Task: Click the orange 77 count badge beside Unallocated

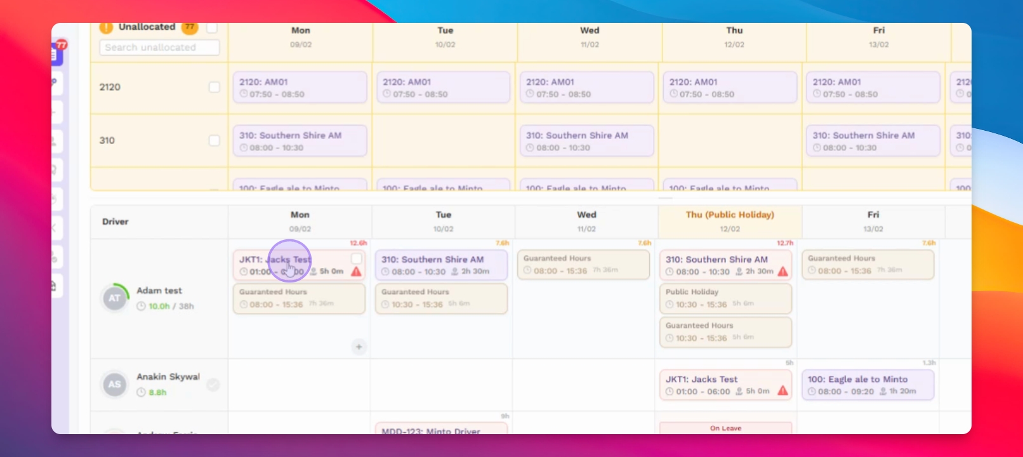Action: (190, 27)
